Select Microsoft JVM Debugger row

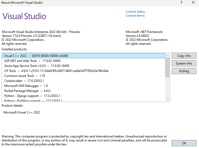tap(83, 86)
